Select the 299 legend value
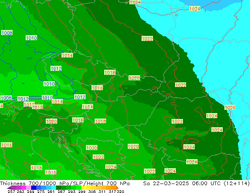The image size is (250, 193). [82, 191]
